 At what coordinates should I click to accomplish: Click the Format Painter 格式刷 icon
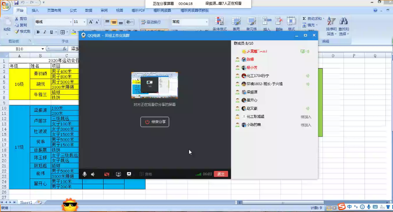(x=22, y=31)
